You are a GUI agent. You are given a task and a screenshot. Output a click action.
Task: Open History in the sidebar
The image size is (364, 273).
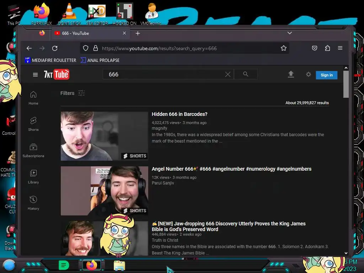(33, 203)
